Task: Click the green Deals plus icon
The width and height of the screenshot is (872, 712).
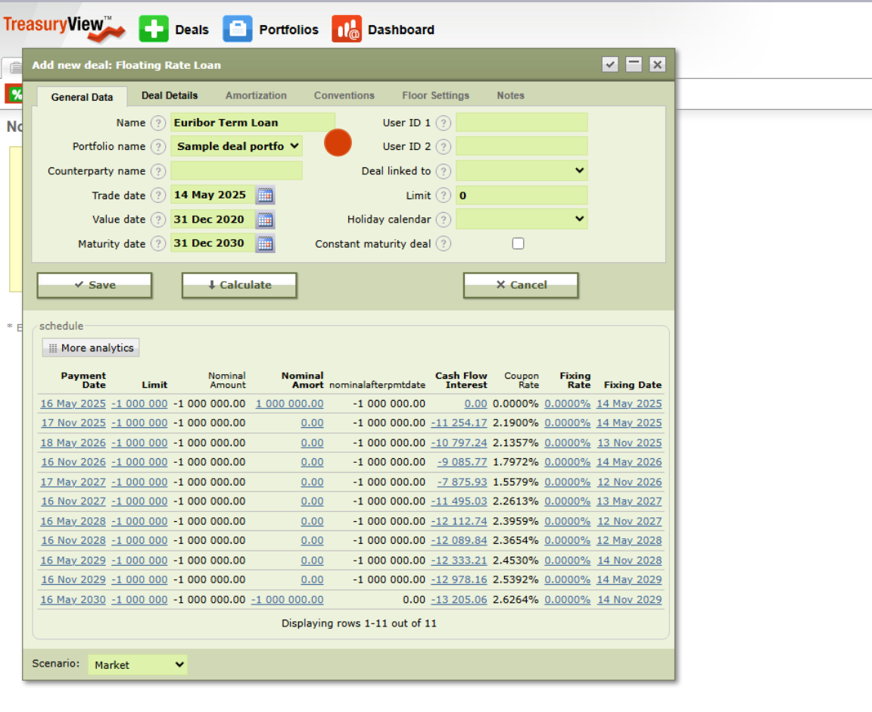Action: (x=154, y=30)
